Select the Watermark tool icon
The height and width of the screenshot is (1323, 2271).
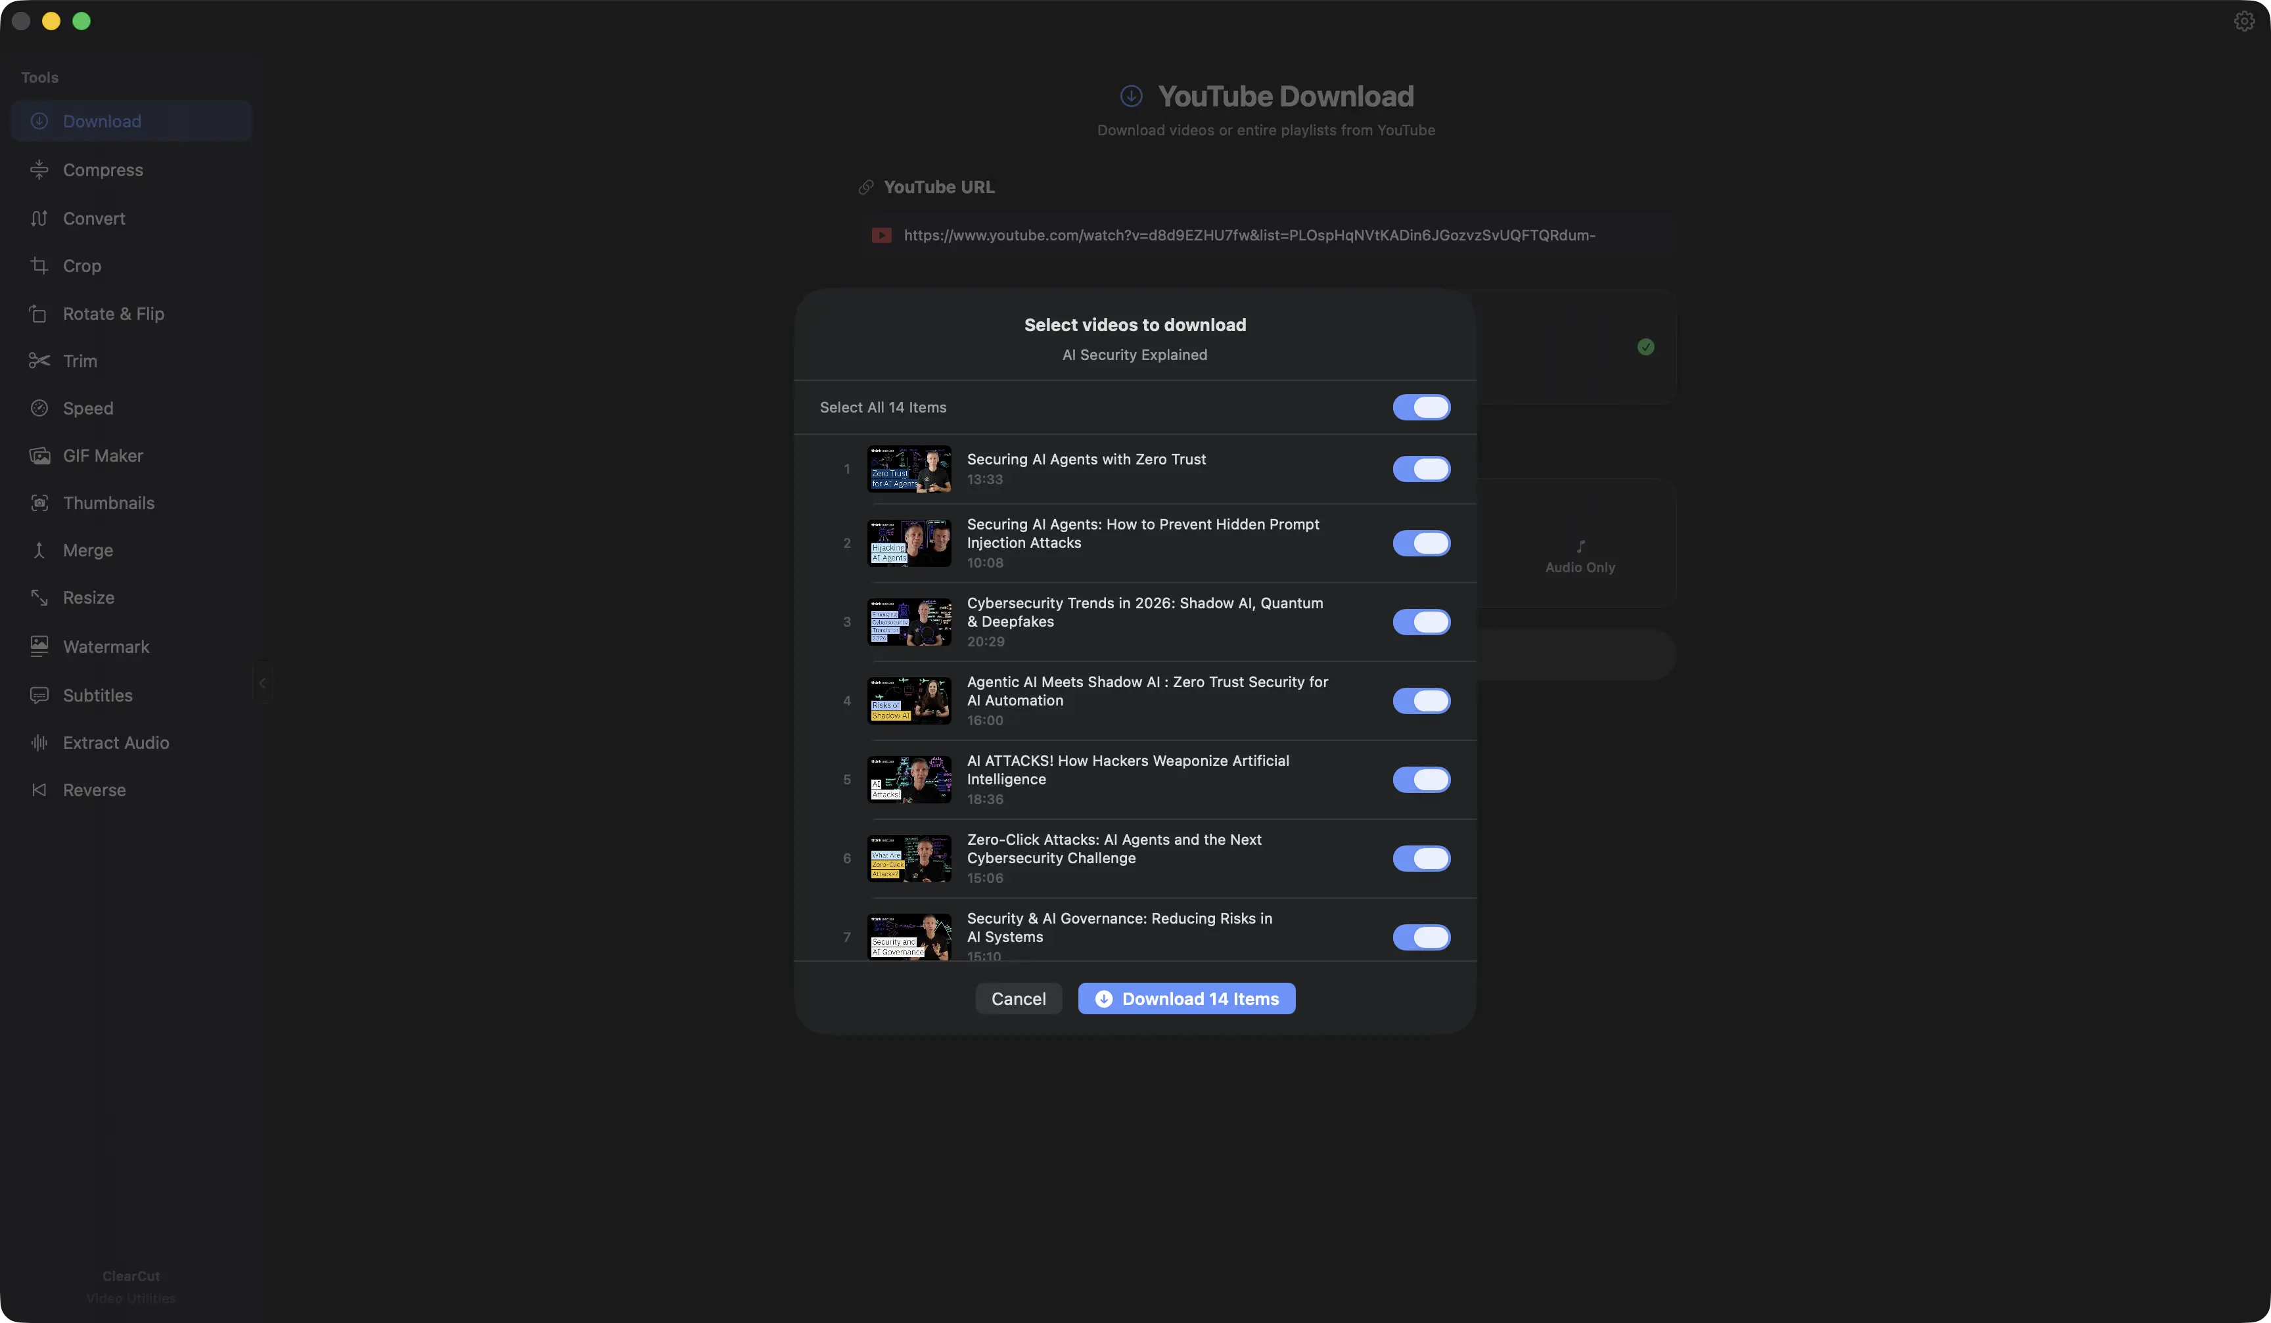(x=39, y=646)
